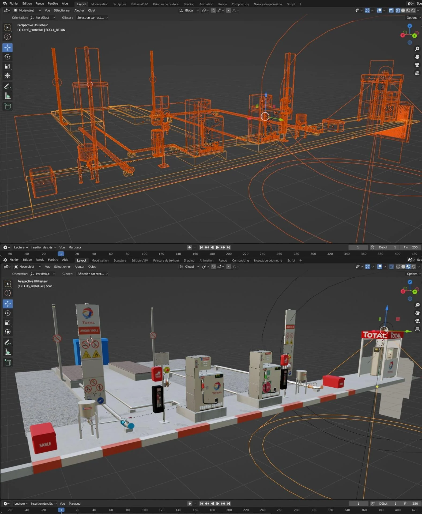The height and width of the screenshot is (514, 422).
Task: Expand Sélection par rect dropdown in upper viewport
Action: 92,18
